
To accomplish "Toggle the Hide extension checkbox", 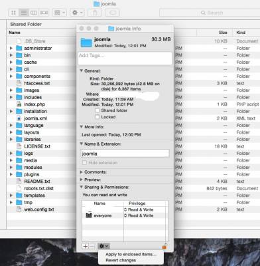I will [84, 163].
